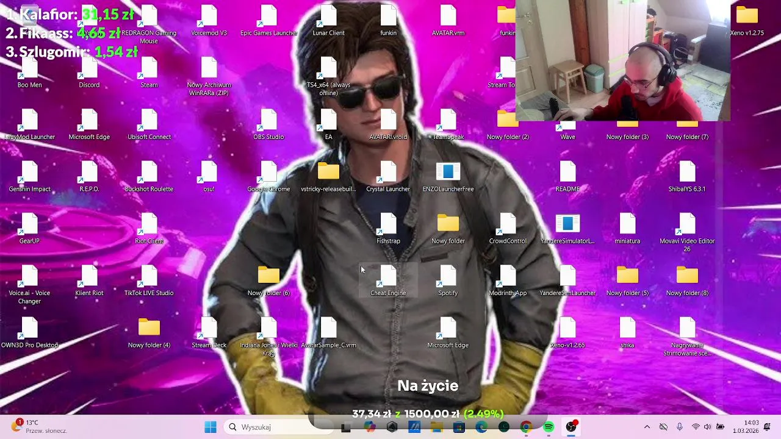
Task: Select the CrowdControl shortcut
Action: [x=508, y=230]
